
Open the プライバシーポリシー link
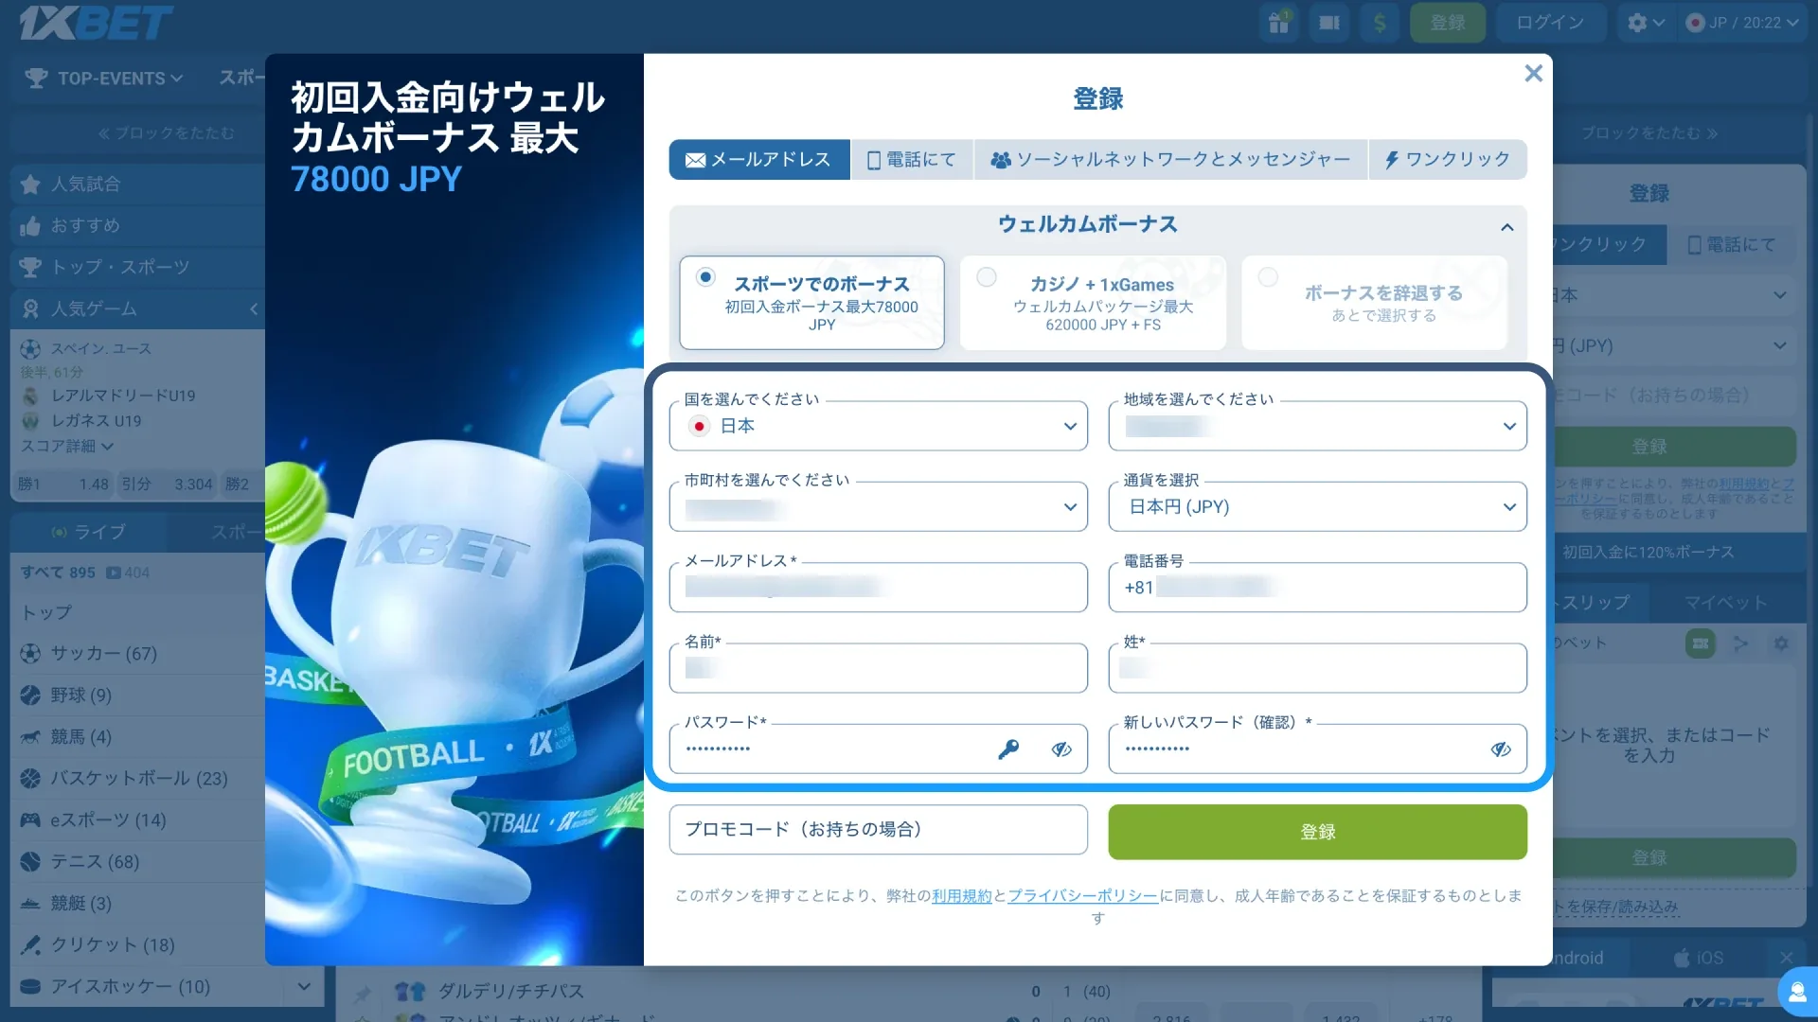click(x=1082, y=896)
